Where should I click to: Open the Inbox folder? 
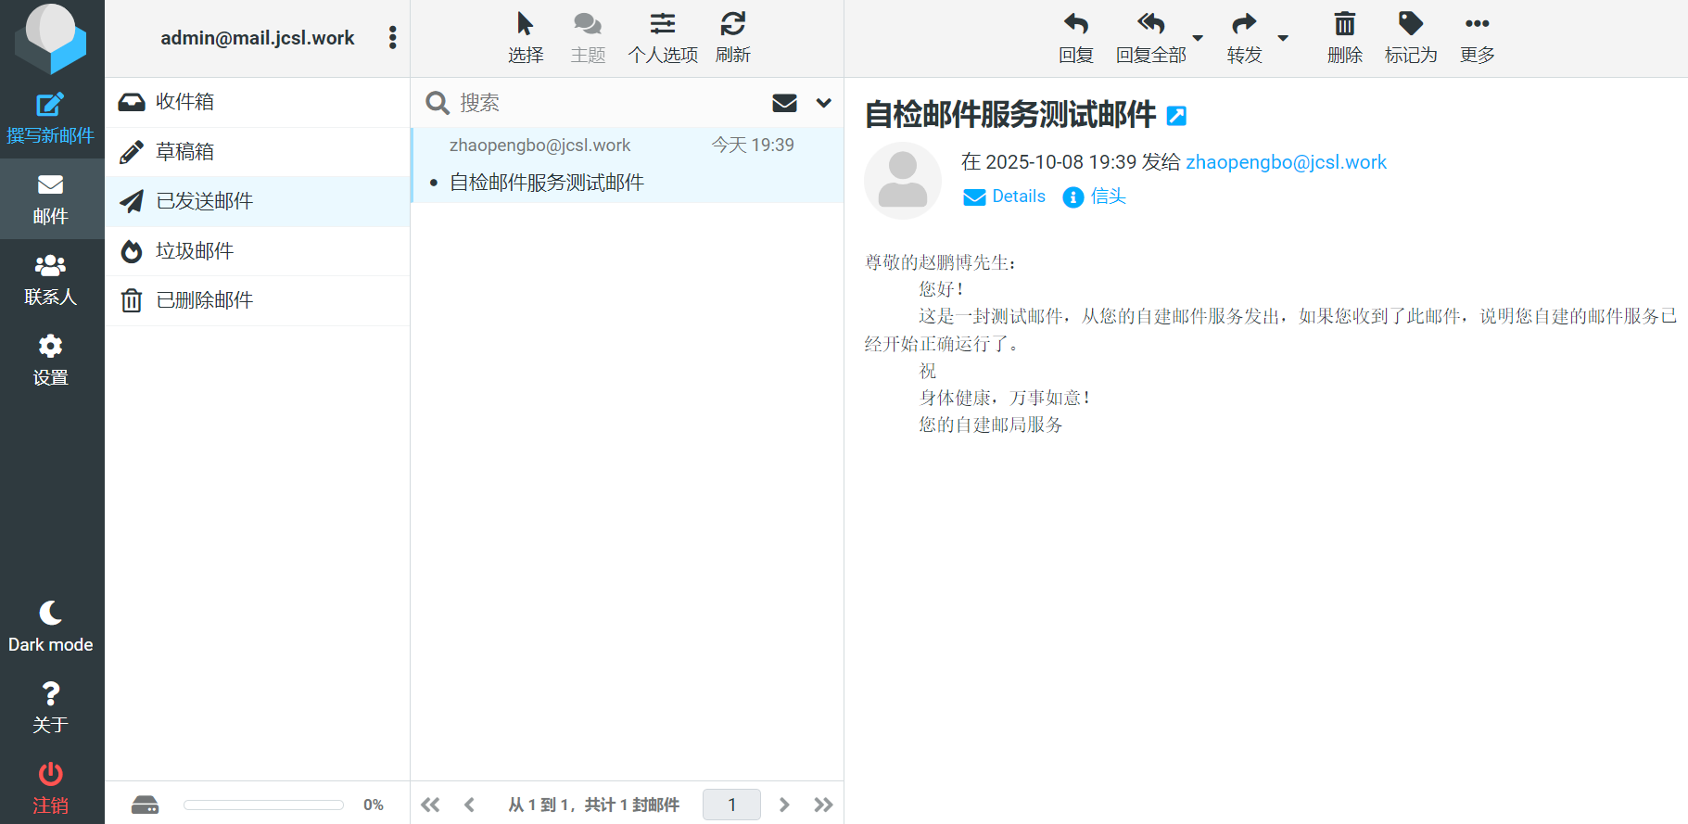click(x=185, y=102)
